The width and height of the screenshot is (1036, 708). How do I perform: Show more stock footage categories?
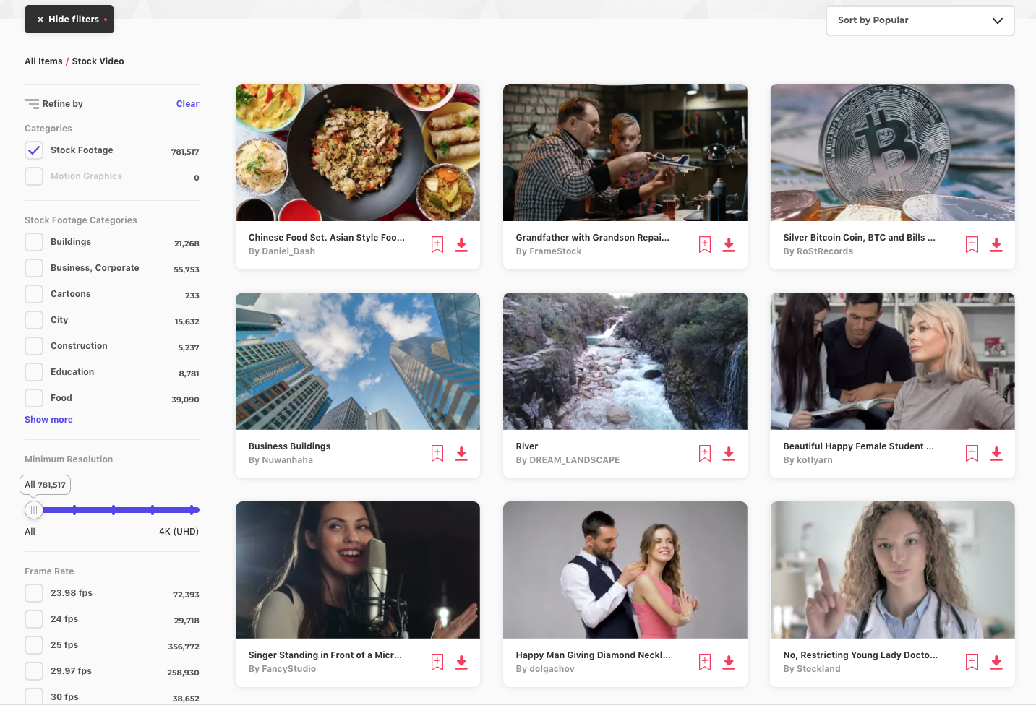click(x=48, y=420)
